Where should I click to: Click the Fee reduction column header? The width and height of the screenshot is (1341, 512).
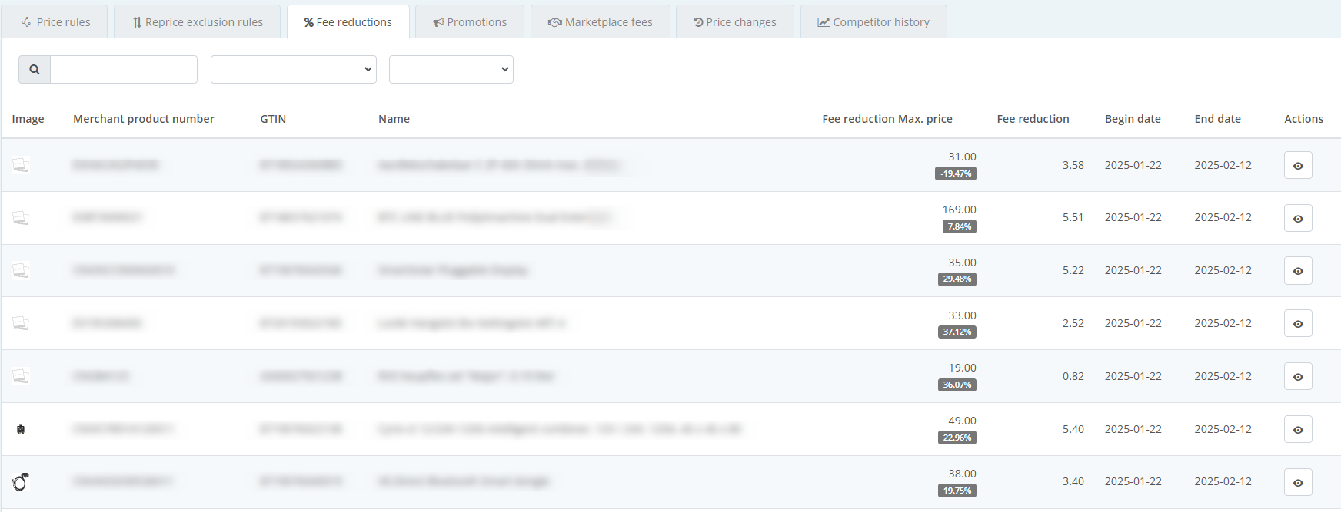click(1033, 119)
